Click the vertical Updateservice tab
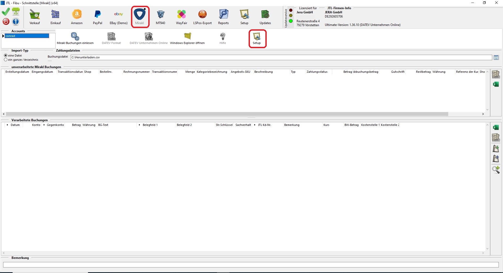Viewport: 503px width, 273px height. (x=286, y=18)
